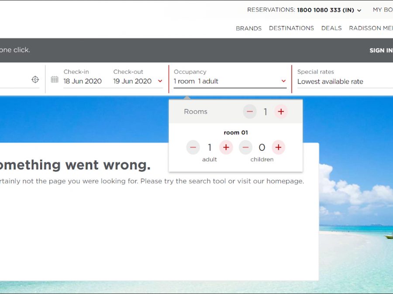Add one child using plus button
The width and height of the screenshot is (393, 294).
click(x=278, y=148)
